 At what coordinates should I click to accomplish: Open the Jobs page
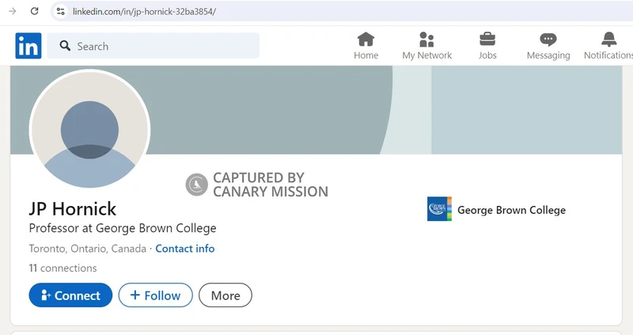[x=487, y=46]
